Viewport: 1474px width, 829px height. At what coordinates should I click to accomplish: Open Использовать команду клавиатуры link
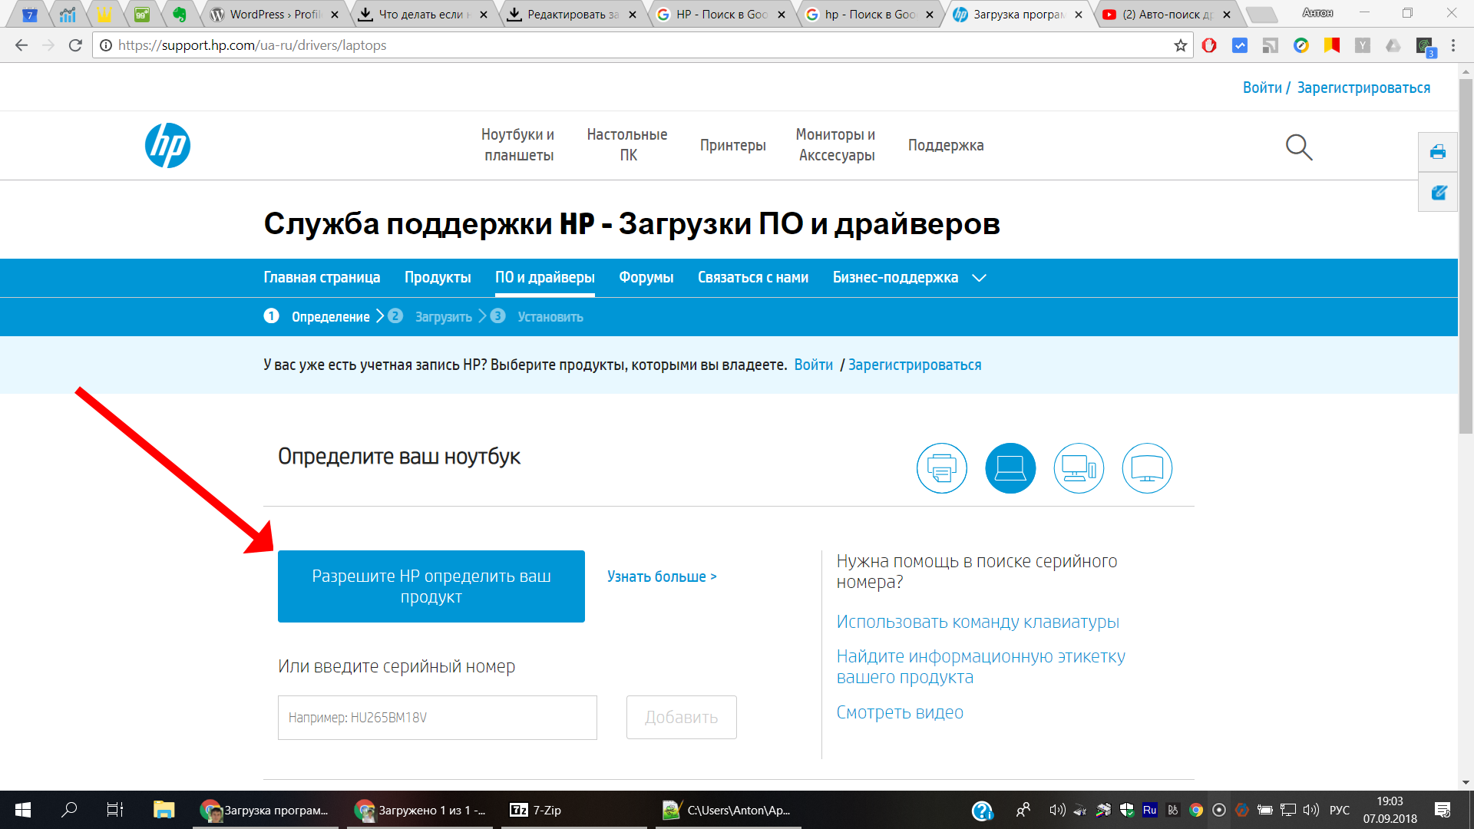[977, 622]
